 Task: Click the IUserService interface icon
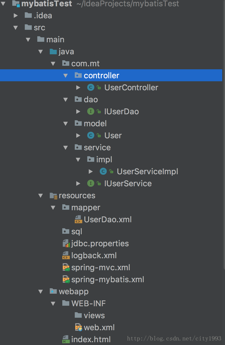coord(90,183)
